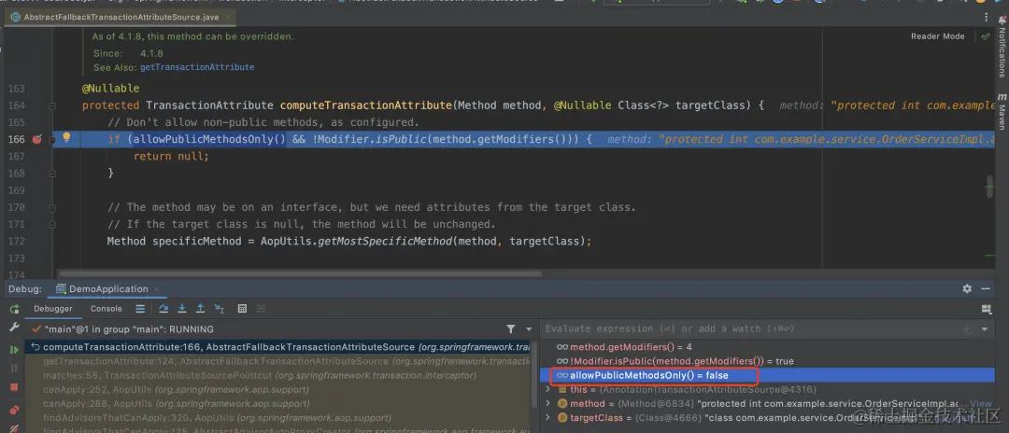Click Show Execution Point lines icon
This screenshot has width=1009, height=433.
140,309
